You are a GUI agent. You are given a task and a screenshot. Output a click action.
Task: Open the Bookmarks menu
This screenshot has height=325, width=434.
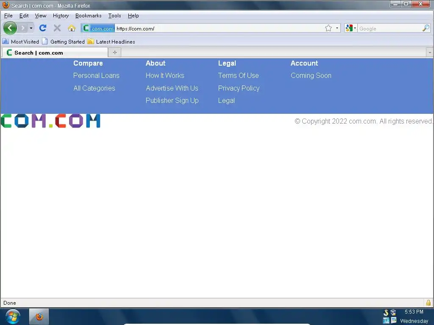coord(88,16)
